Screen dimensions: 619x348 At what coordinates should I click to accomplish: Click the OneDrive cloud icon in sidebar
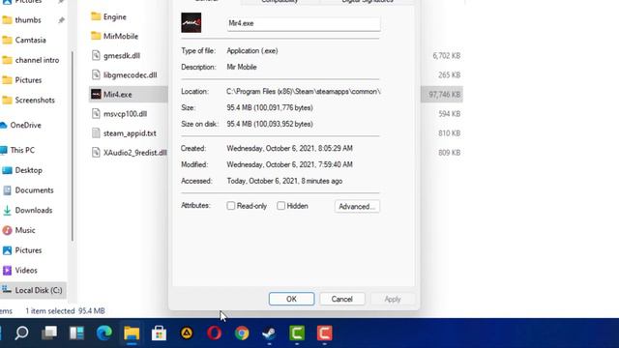[4, 125]
